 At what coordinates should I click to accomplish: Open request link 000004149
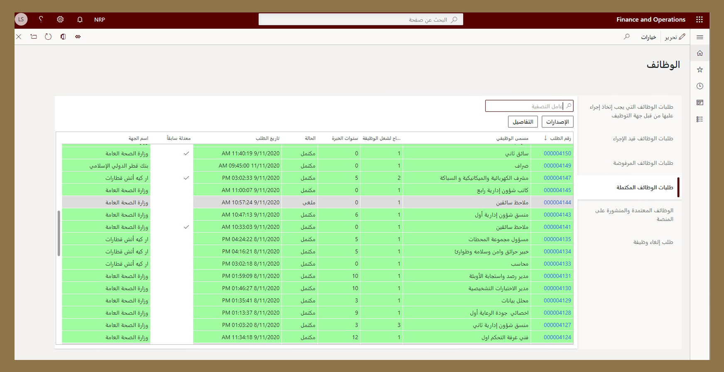tap(557, 166)
